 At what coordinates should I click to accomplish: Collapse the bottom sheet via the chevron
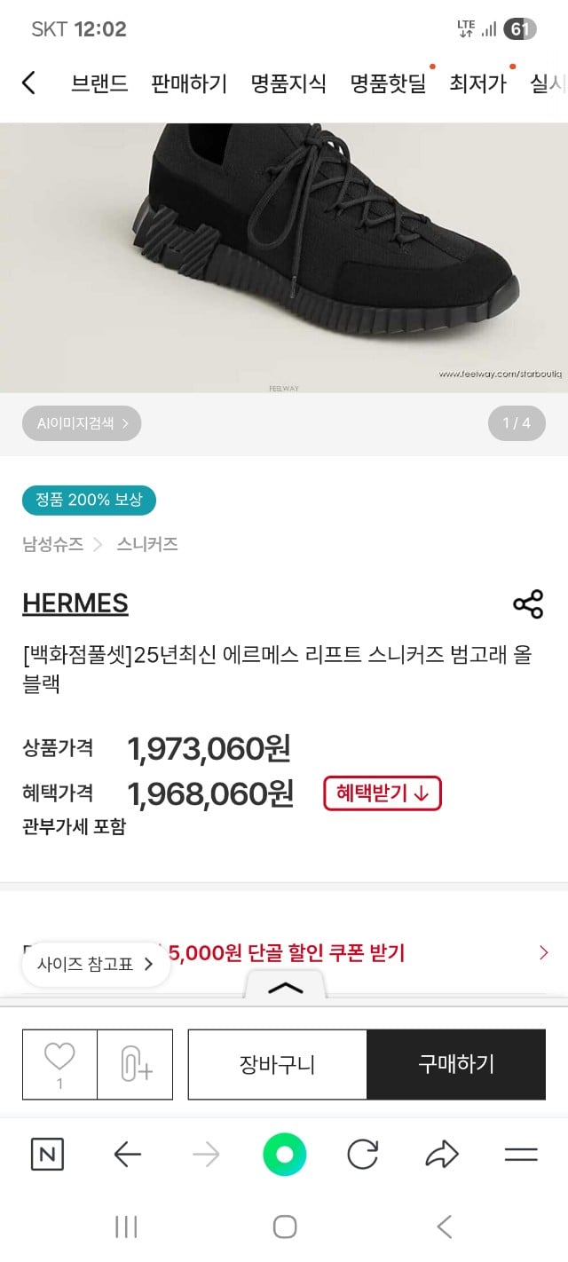coord(285,990)
